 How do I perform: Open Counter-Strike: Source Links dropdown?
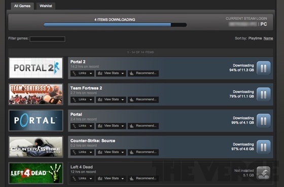point(82,152)
